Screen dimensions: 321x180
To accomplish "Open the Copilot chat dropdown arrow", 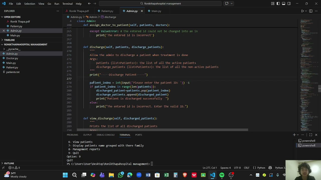I will click(x=232, y=3).
